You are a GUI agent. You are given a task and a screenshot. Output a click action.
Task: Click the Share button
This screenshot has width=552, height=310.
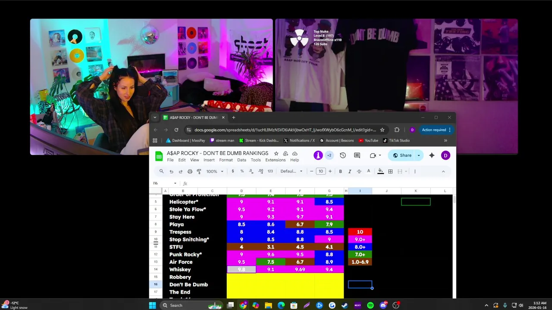(x=402, y=155)
